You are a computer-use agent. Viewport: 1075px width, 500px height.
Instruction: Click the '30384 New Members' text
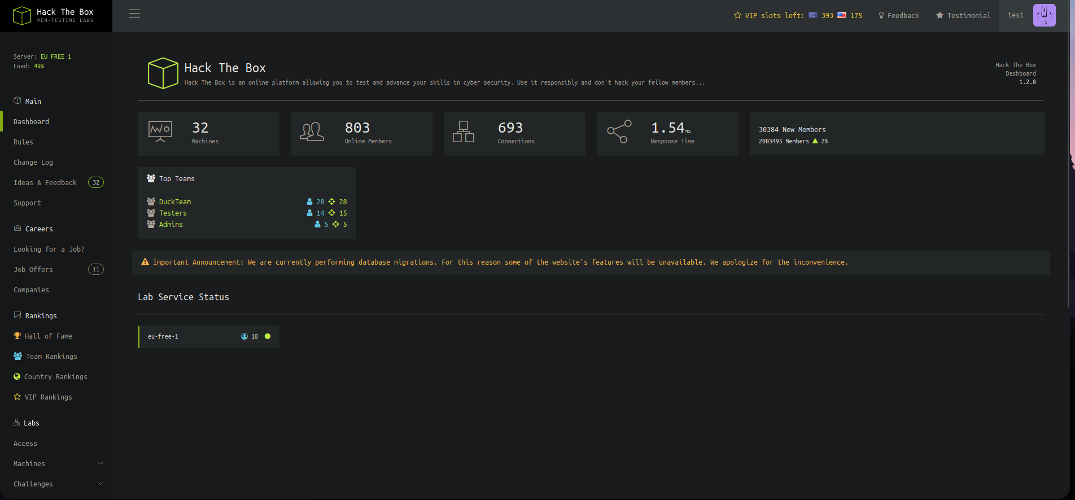coord(792,130)
